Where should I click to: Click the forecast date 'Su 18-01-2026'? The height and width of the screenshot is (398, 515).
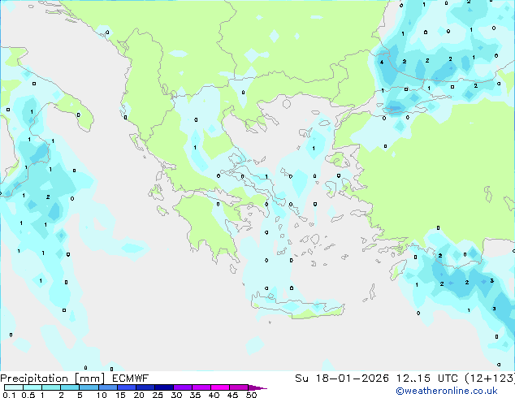coord(342,379)
